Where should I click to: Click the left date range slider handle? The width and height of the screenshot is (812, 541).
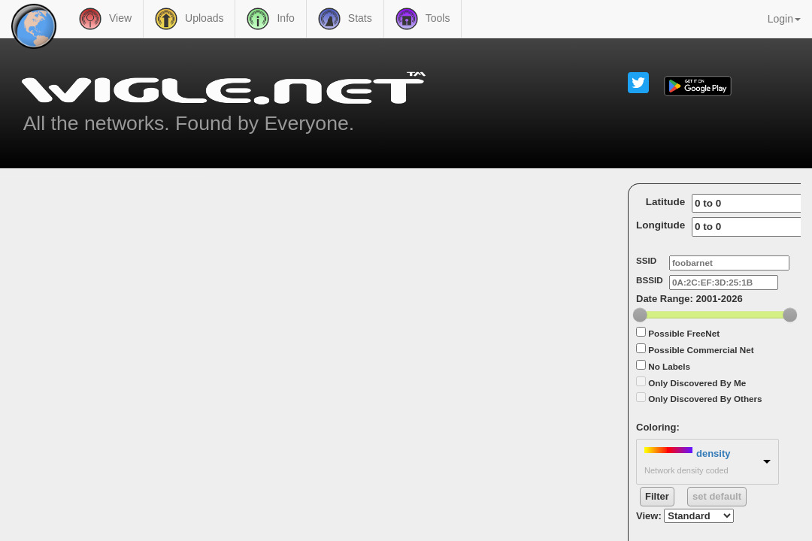[640, 315]
